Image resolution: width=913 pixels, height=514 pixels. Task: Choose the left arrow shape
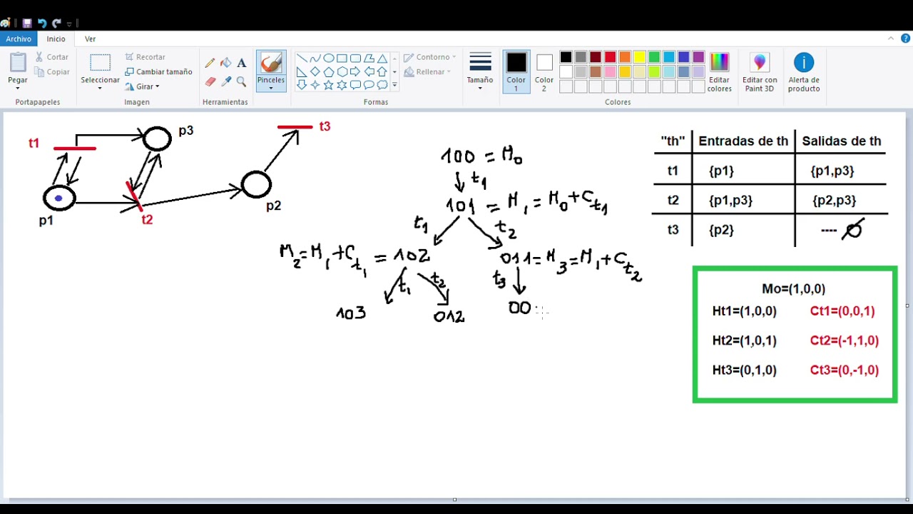(369, 72)
